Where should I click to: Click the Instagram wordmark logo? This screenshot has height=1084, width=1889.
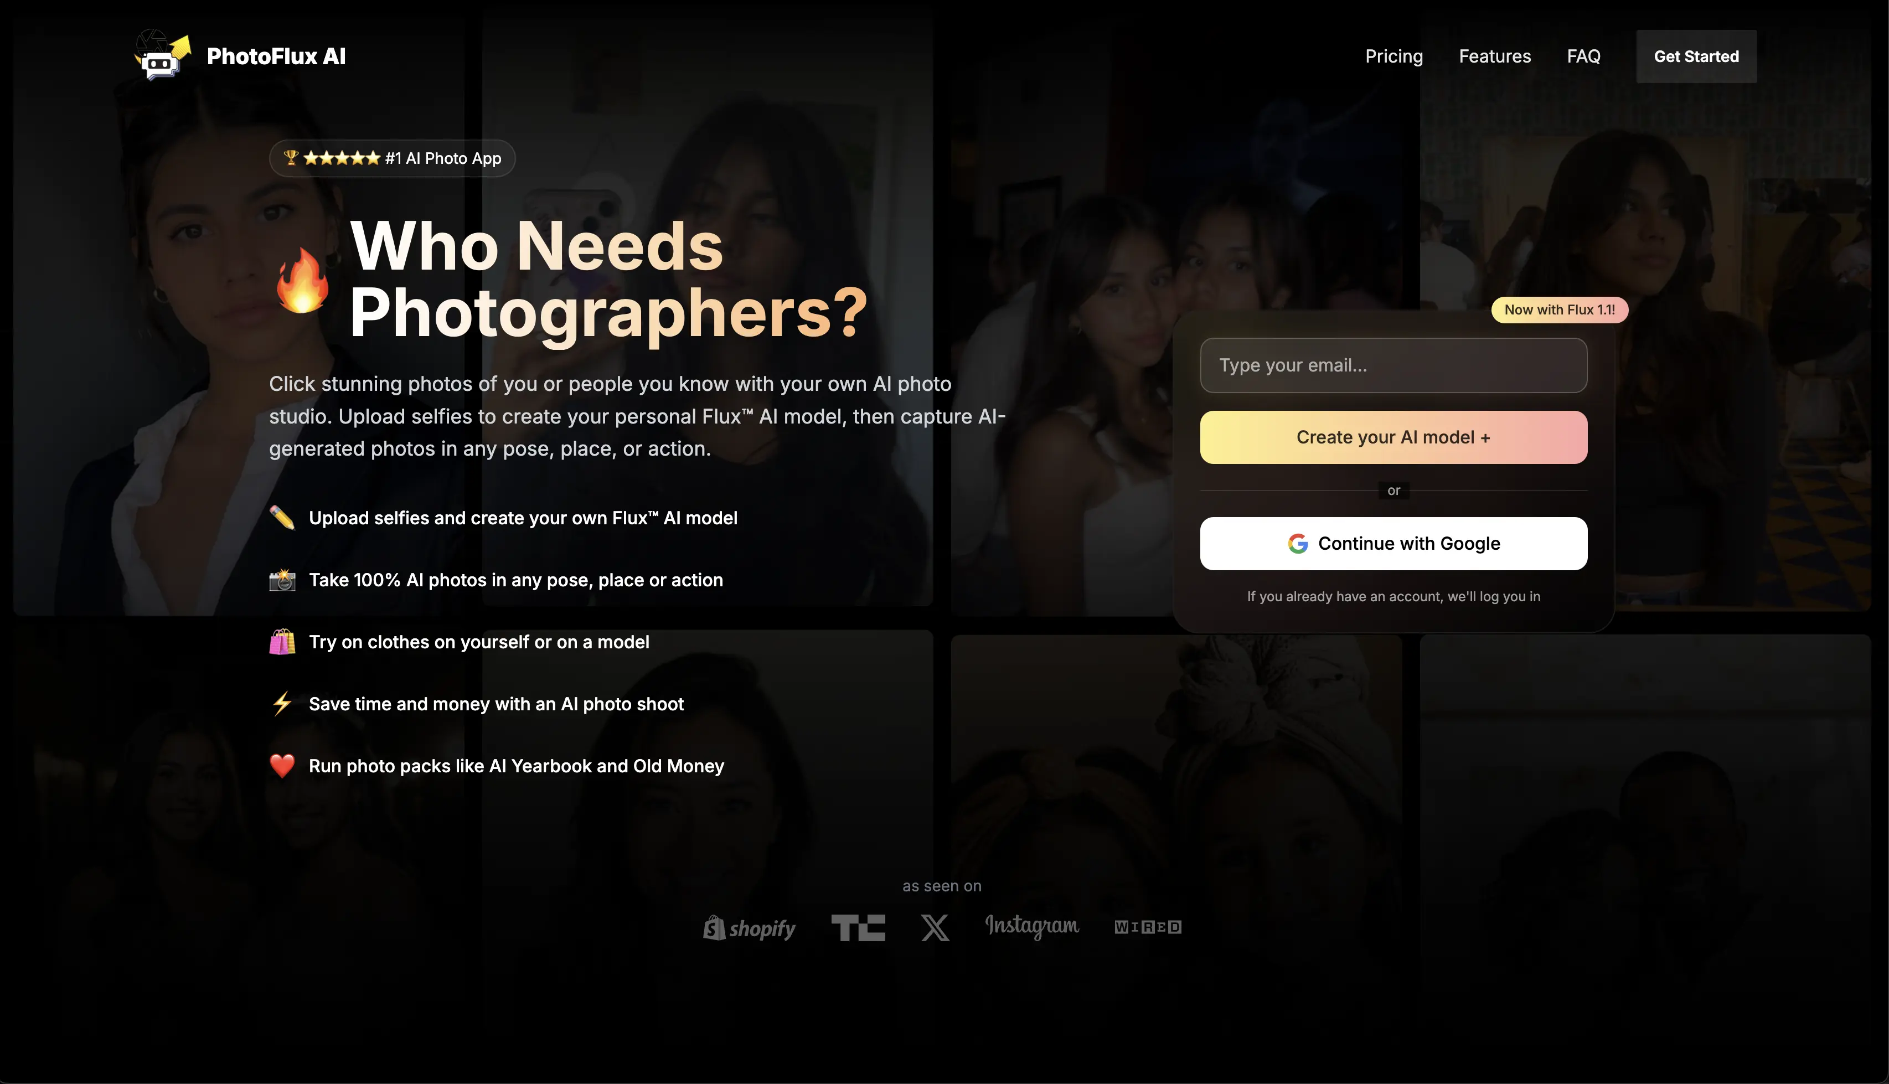1031,926
